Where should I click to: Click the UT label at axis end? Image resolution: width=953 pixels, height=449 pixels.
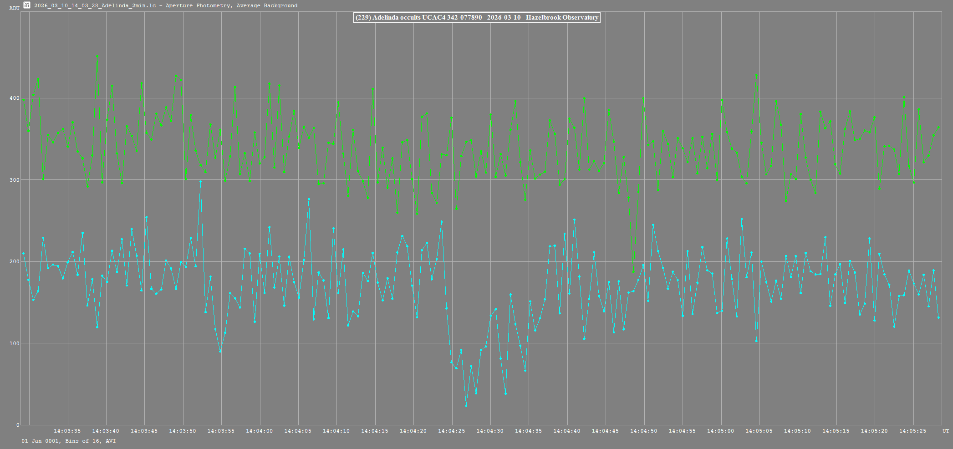click(946, 431)
